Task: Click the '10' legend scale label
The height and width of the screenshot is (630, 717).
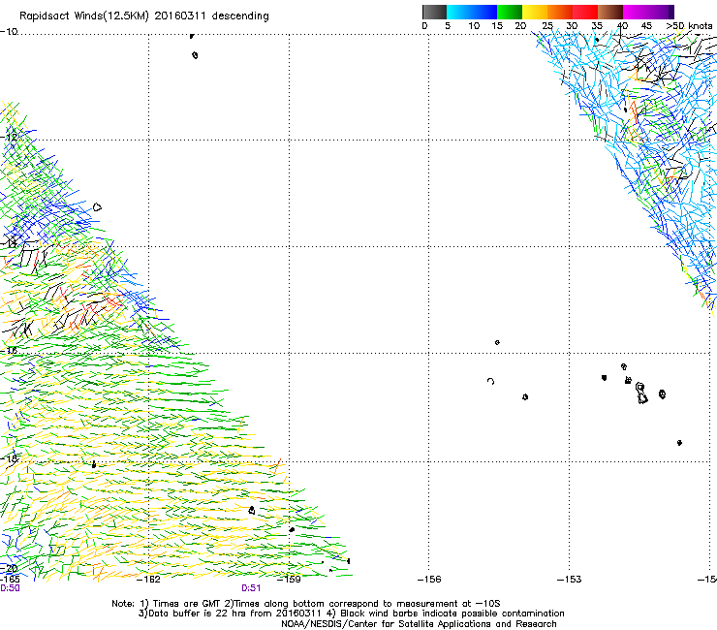Action: (474, 25)
